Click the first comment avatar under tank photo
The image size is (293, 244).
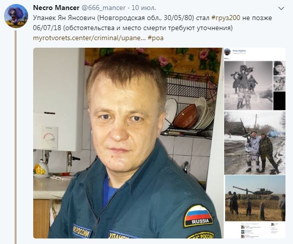(243, 227)
